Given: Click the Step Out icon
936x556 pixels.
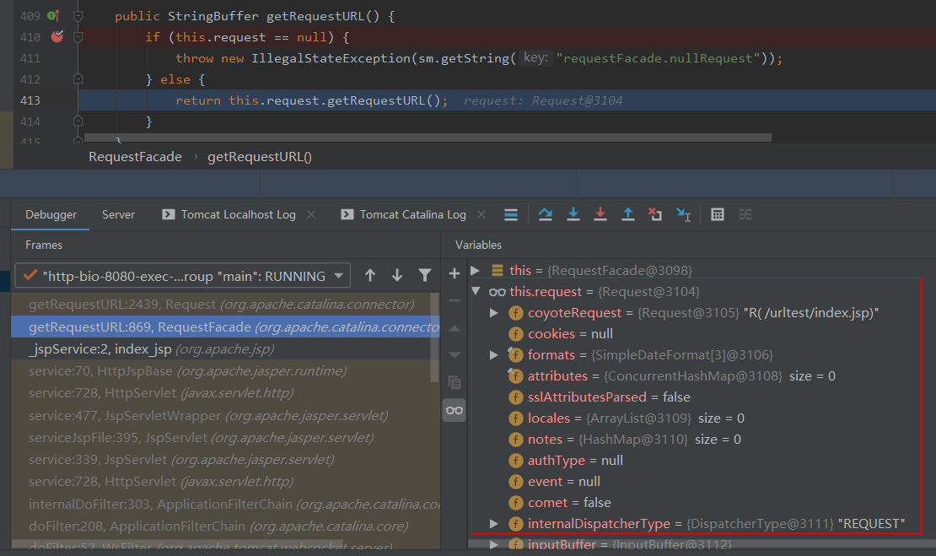Looking at the screenshot, I should (628, 214).
